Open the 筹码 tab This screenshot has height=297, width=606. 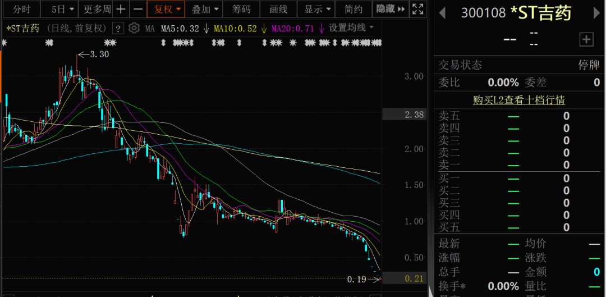click(241, 9)
